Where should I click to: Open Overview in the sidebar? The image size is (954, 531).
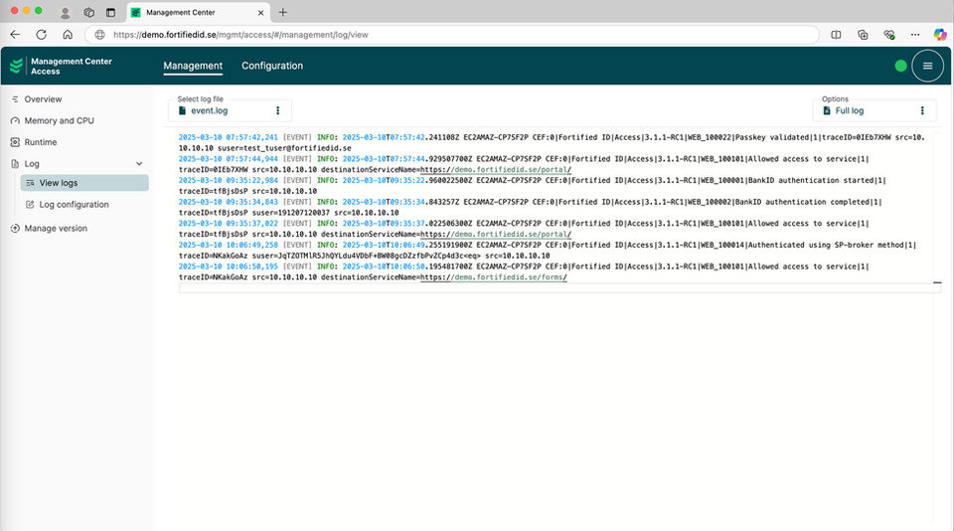tap(43, 99)
